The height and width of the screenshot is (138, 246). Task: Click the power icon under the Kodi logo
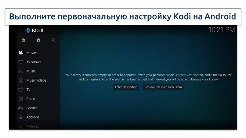[23, 40]
